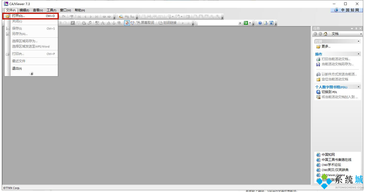
Task: Select 保存(S) in File menu
Action: click(x=31, y=29)
